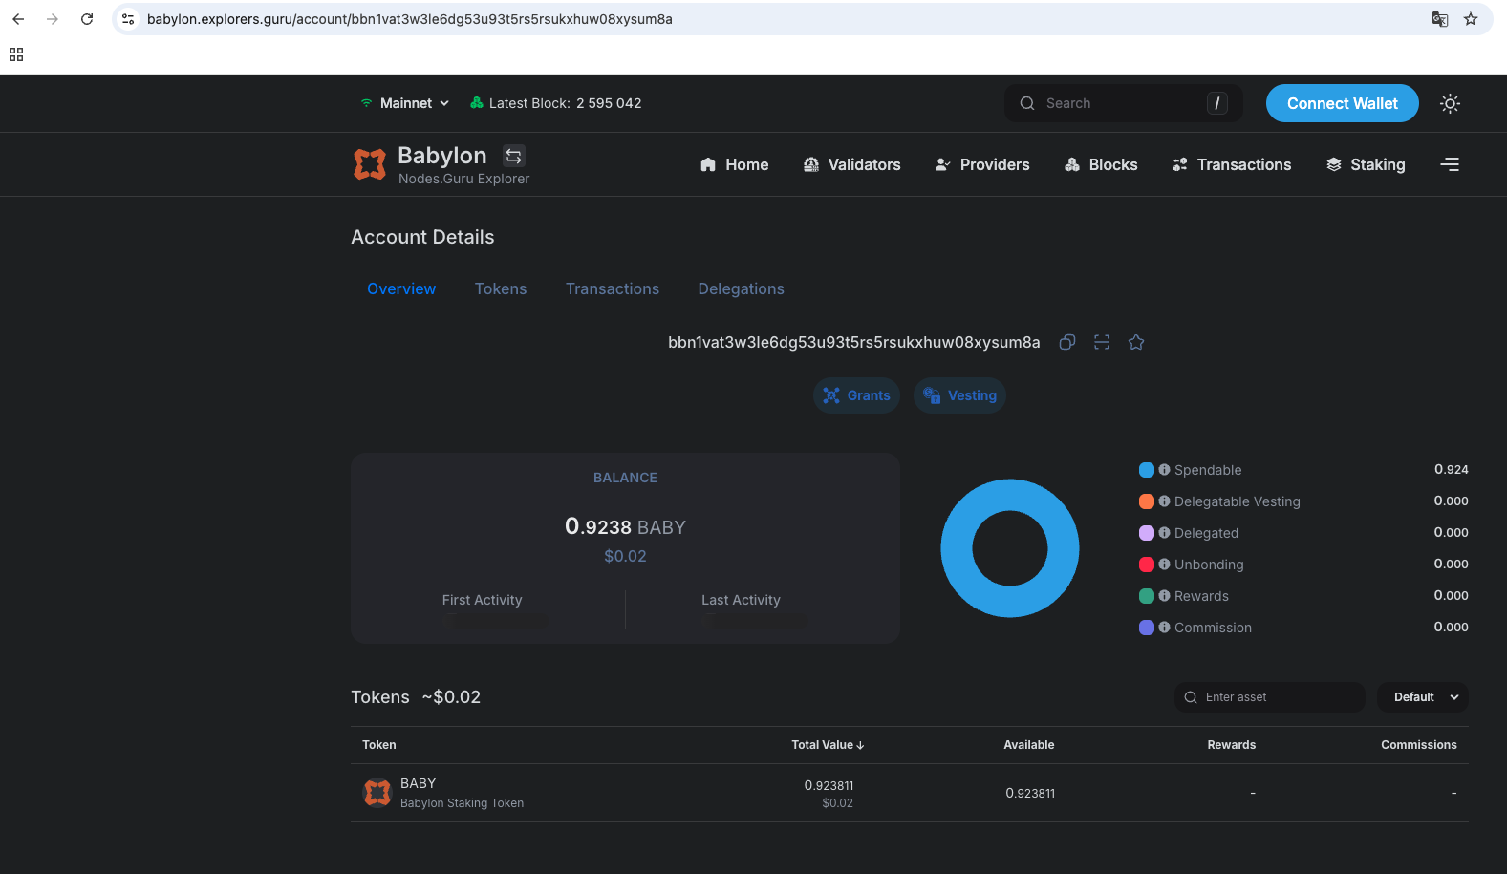Screen dimensions: 1507x874
Task: Open the browser apps grid icon
Action: (16, 54)
